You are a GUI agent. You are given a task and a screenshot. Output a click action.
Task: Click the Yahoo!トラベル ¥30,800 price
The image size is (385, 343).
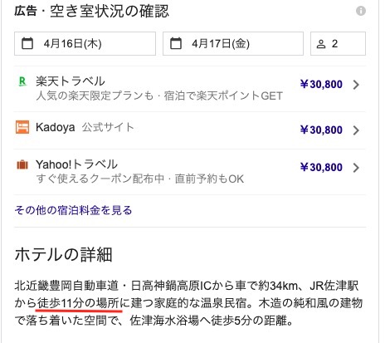coord(321,167)
